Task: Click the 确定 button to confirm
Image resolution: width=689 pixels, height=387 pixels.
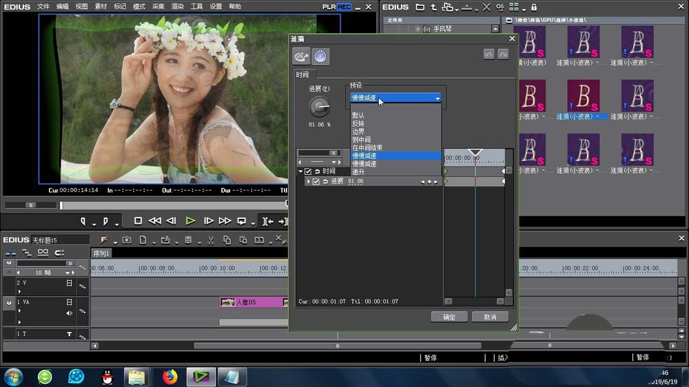Action: click(449, 317)
